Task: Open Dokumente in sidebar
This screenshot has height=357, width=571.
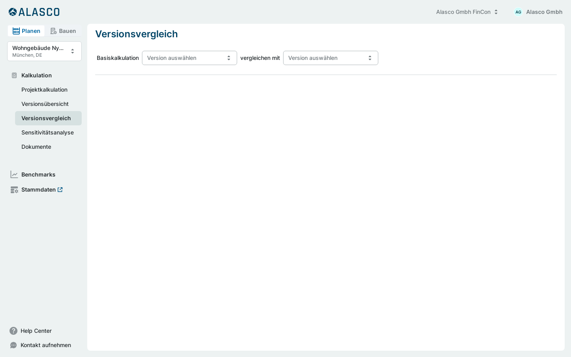Action: (x=36, y=147)
